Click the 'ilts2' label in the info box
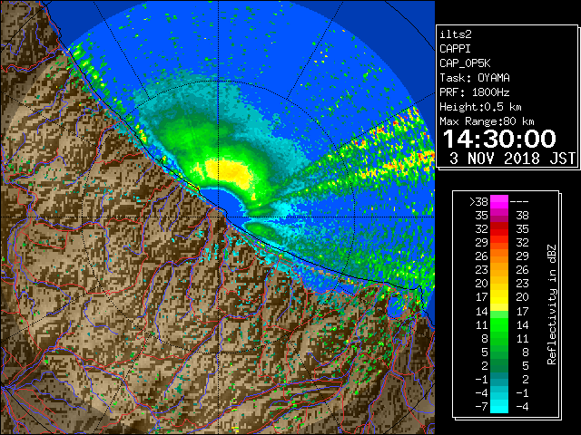 coord(456,34)
